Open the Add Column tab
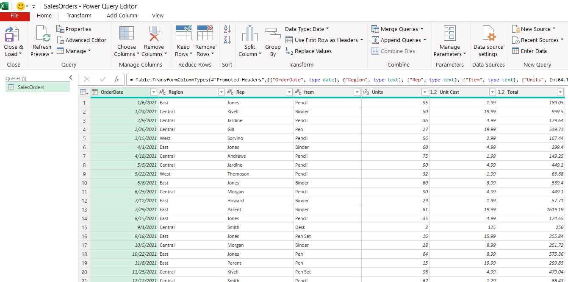This screenshot has width=568, height=282. [x=122, y=15]
